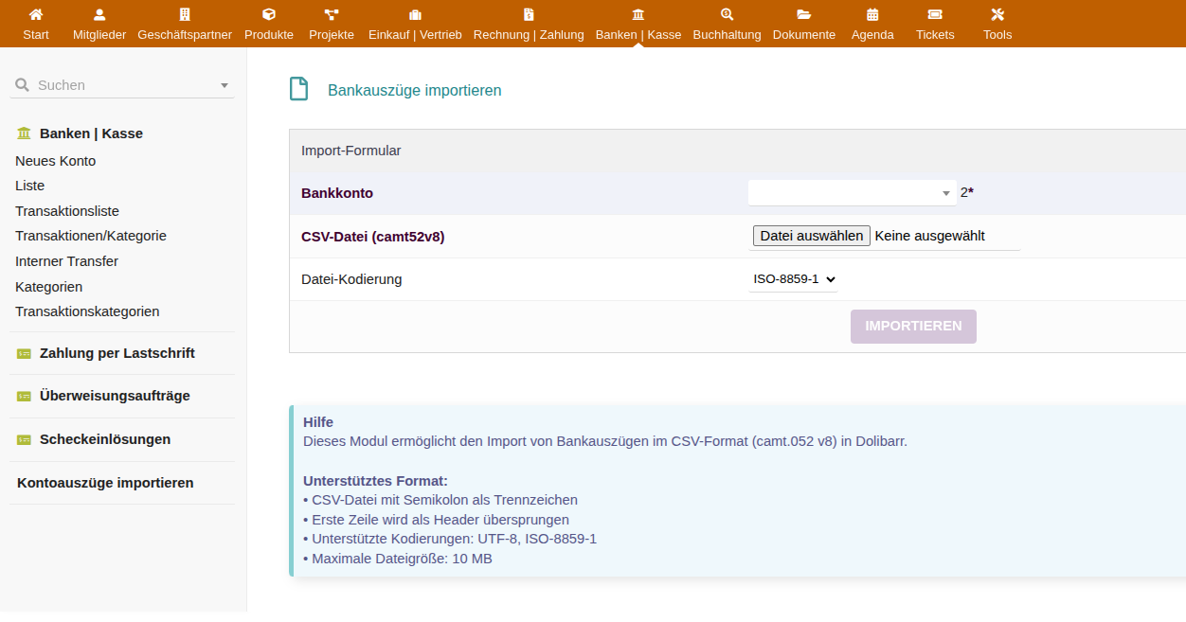Open the Buchhaltung icon in top bar
Viewport: 1186px width, 622px height.
point(727,15)
